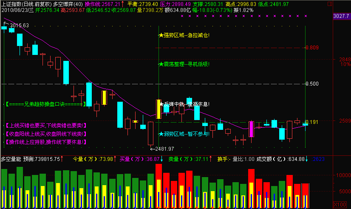This screenshot has height=209, width=351.
Task: Click the opening price 开2576.34
Action: click(x=47, y=10)
